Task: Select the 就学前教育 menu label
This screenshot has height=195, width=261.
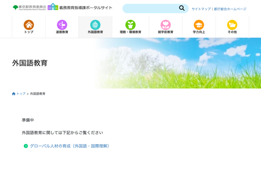Action: pyautogui.click(x=166, y=32)
